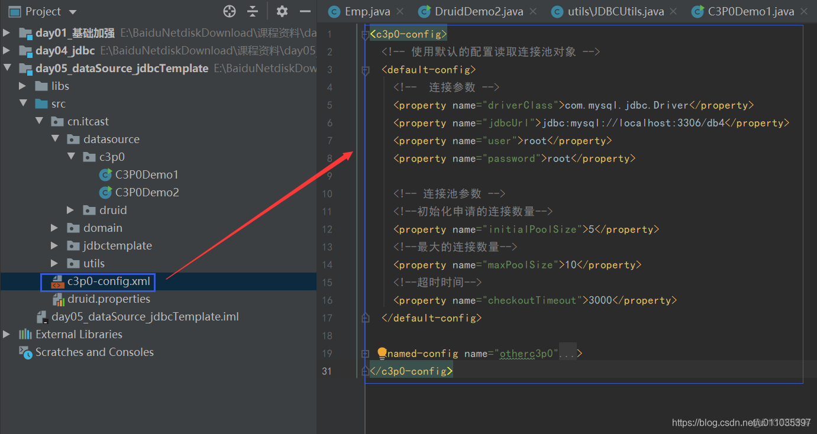817x434 pixels.
Task: Open the Project view dropdown
Action: pyautogui.click(x=73, y=12)
